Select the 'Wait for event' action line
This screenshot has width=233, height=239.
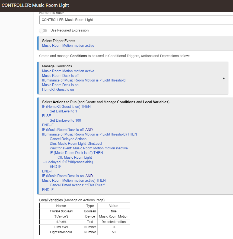click(88, 148)
